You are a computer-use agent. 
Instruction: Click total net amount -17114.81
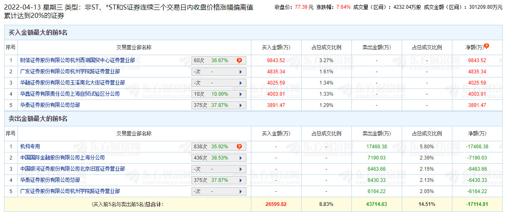point(477,204)
